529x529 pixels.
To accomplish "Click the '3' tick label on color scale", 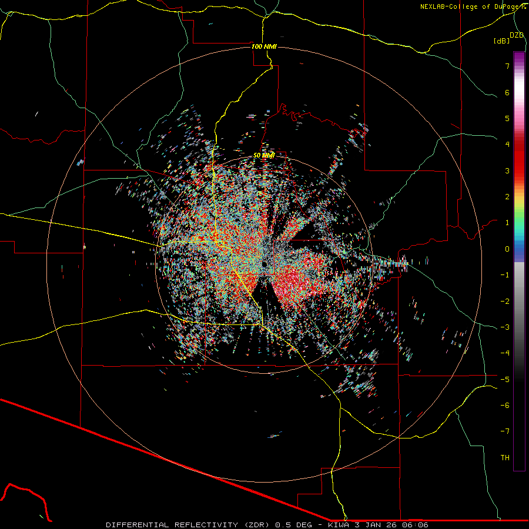I will pyautogui.click(x=507, y=170).
